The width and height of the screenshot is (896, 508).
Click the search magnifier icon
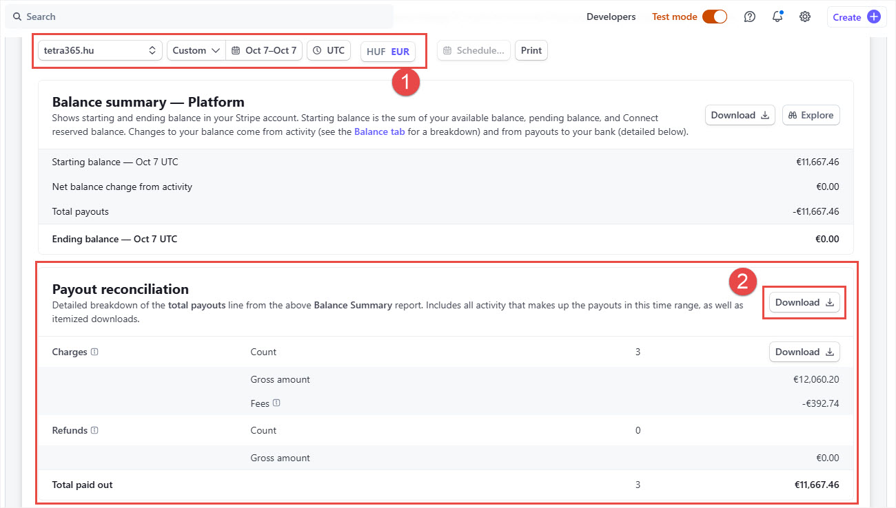pyautogui.click(x=17, y=17)
